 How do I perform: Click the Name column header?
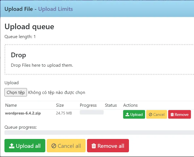pos(11,105)
